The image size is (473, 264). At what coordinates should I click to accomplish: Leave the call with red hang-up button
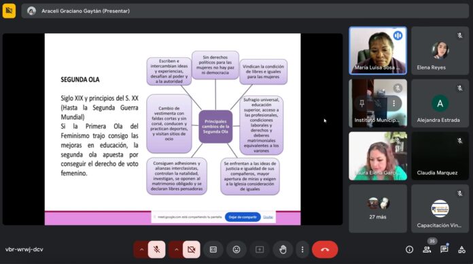[x=325, y=250]
